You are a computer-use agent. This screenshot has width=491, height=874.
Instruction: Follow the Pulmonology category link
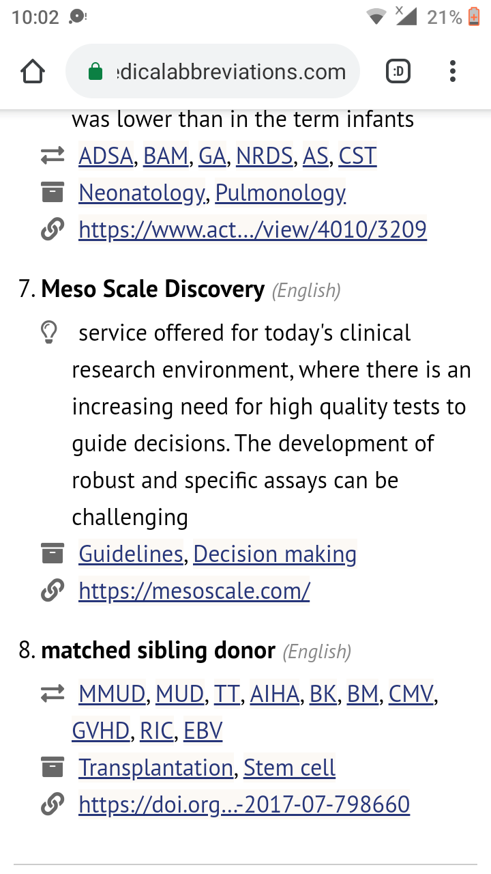280,193
